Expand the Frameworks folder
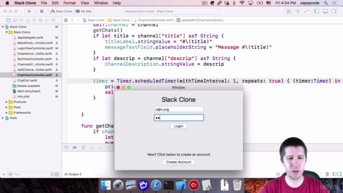This screenshot has height=193, width=343. point(6,113)
